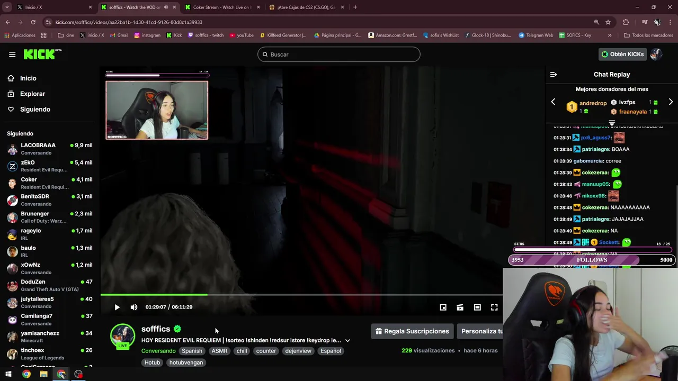This screenshot has width=678, height=381.
Task: Open zEkO channel
Action: pyautogui.click(x=50, y=166)
